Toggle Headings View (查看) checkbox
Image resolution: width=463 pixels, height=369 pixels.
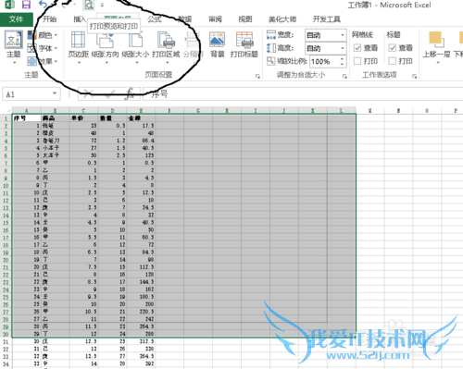click(393, 48)
